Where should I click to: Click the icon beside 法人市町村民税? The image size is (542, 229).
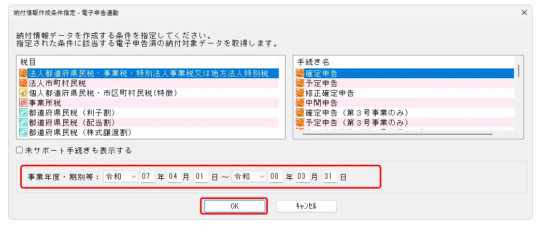[x=23, y=83]
